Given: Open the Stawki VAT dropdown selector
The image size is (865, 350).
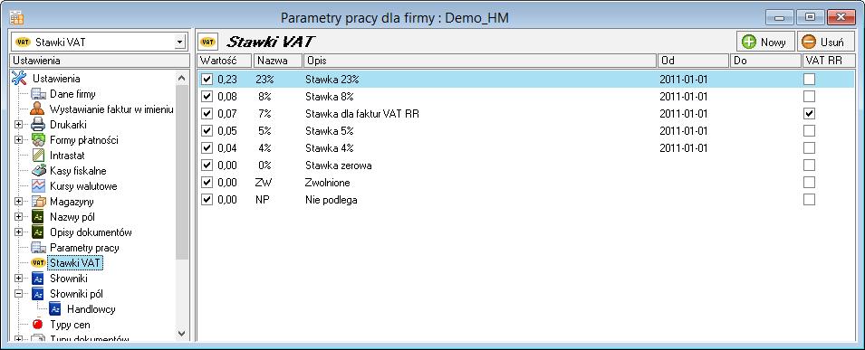Looking at the screenshot, I should [x=179, y=42].
